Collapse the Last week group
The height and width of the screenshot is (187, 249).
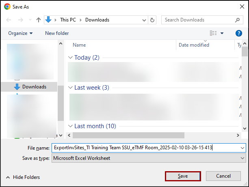coord(70,88)
